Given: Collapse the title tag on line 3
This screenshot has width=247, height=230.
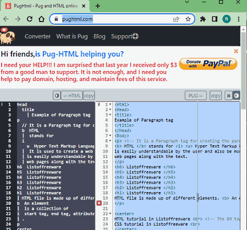Looking at the screenshot, I should pyautogui.click(x=110, y=115).
